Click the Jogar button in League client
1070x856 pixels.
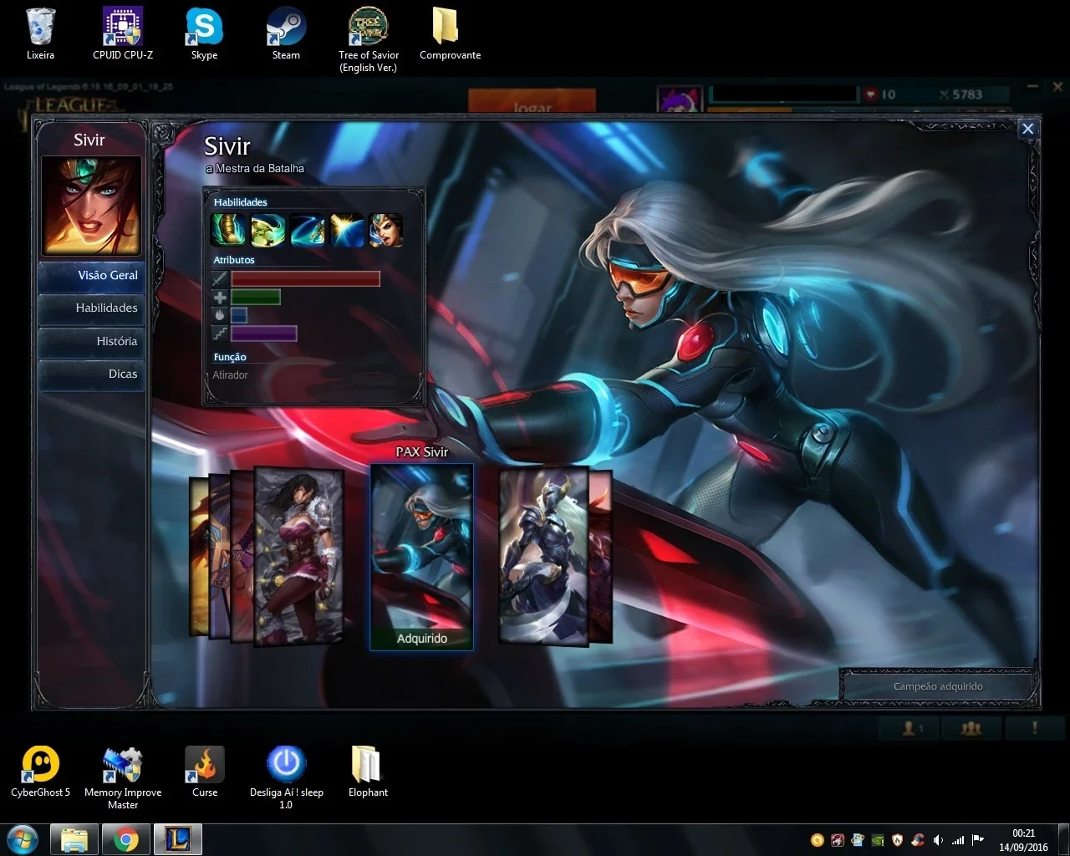(x=532, y=101)
